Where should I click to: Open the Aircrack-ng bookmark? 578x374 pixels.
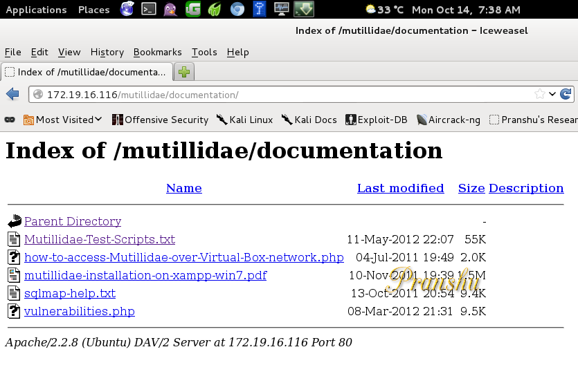449,120
